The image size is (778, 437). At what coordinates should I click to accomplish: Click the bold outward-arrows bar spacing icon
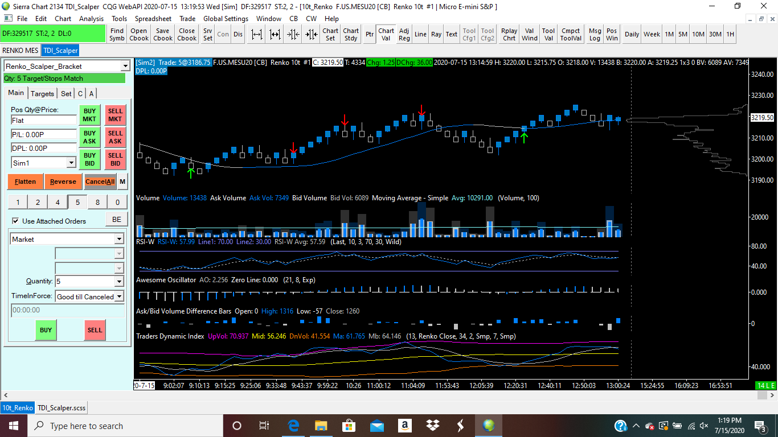275,34
